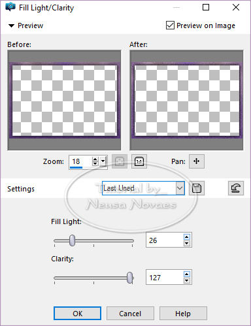Click the Fit to window zoom icon
Screen dimensions: 251x326
pos(120,161)
